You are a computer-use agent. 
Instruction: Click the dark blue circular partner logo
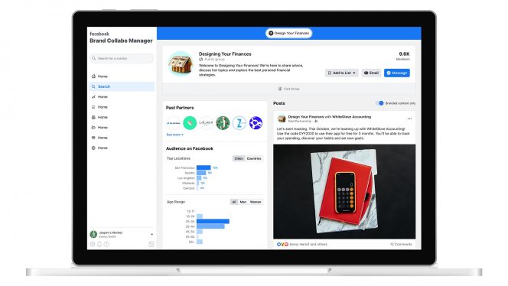click(x=256, y=123)
